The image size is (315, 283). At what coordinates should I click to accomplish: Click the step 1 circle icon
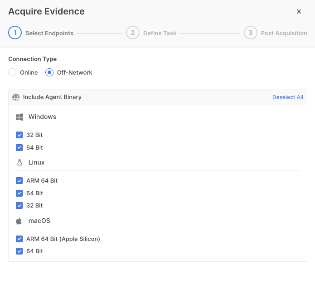coord(15,33)
